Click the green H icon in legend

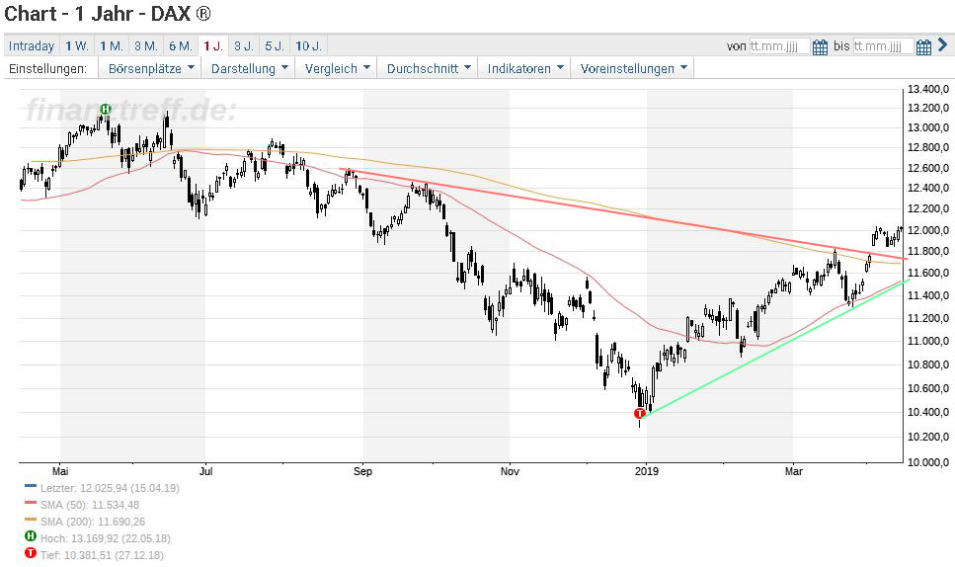[31, 536]
